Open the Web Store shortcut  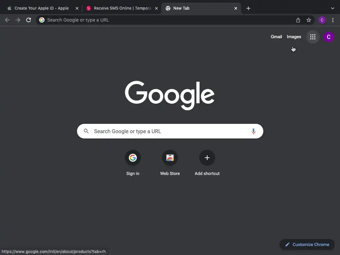pos(170,163)
